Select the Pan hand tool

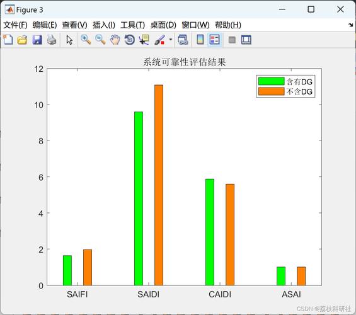(115, 40)
